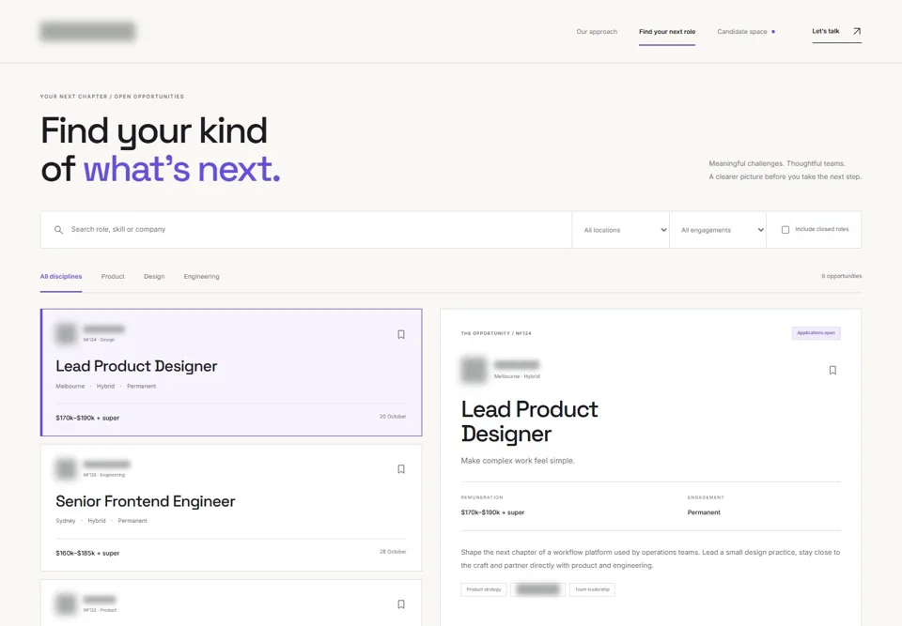Open the All locations dropdown
The height and width of the screenshot is (626, 902).
[621, 230]
